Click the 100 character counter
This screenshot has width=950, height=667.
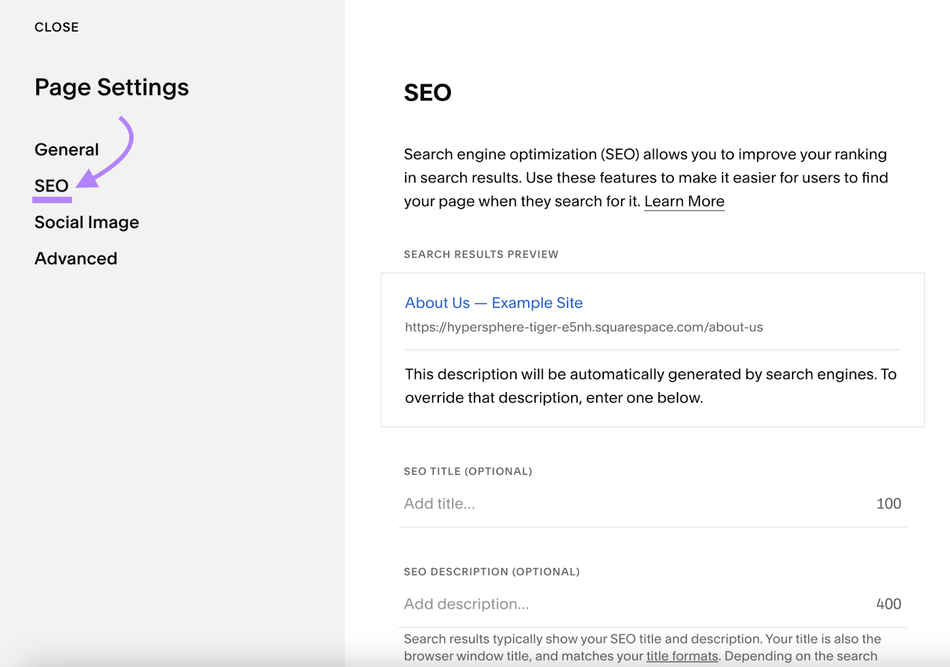[888, 503]
